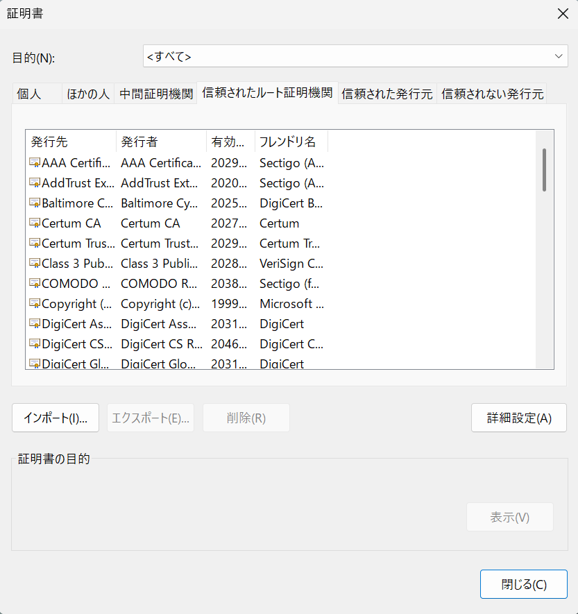Click friendly name 'VeriSign C...' cell
Viewport: 578px width, 614px height.
291,264
